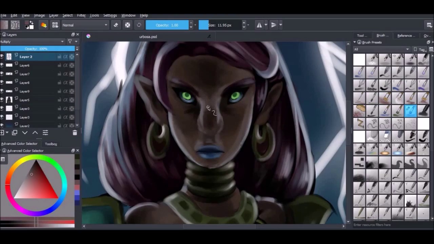Move the layer up in stack
This screenshot has width=434, height=244.
point(35,133)
